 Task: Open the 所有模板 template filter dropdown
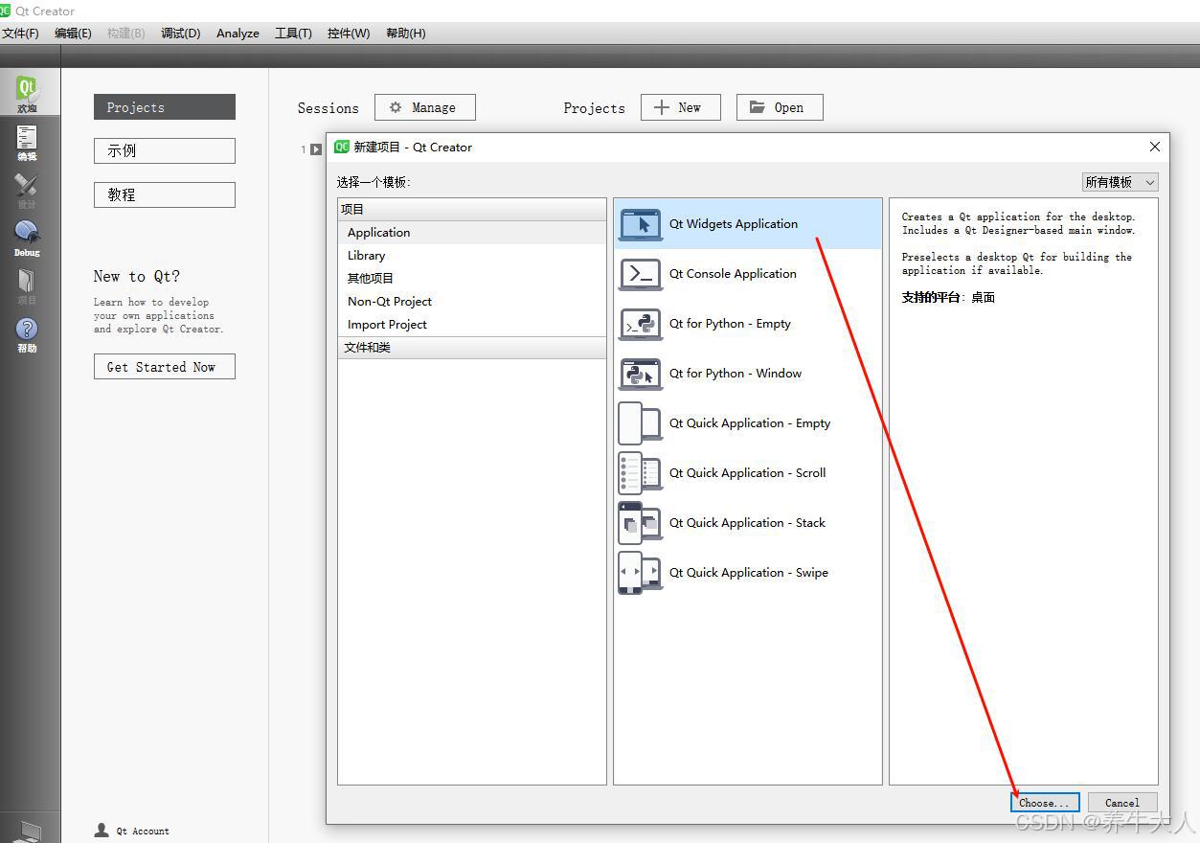1120,182
